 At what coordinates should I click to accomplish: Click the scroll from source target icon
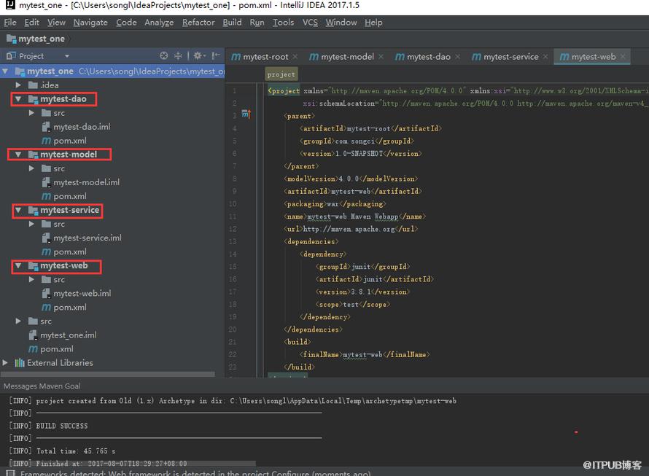pyautogui.click(x=164, y=55)
